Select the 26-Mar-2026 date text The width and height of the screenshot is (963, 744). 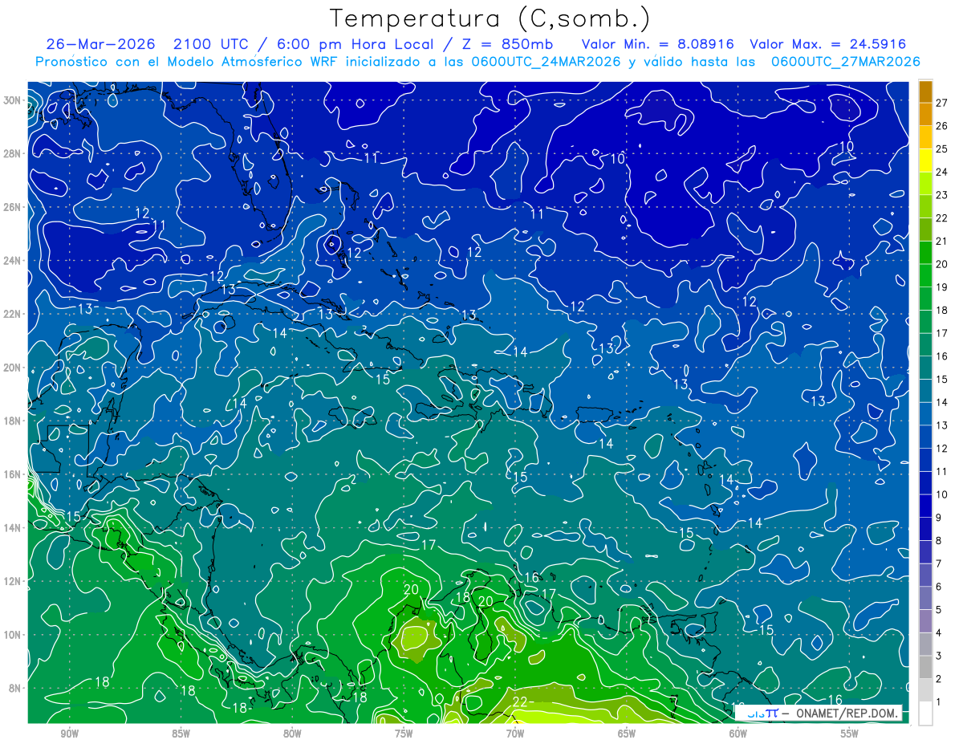pyautogui.click(x=101, y=44)
